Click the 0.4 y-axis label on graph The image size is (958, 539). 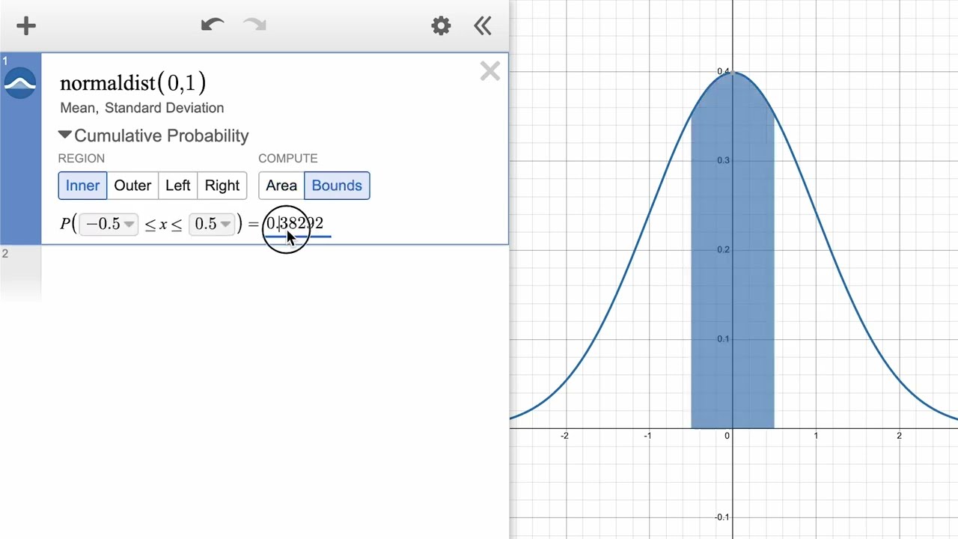723,72
